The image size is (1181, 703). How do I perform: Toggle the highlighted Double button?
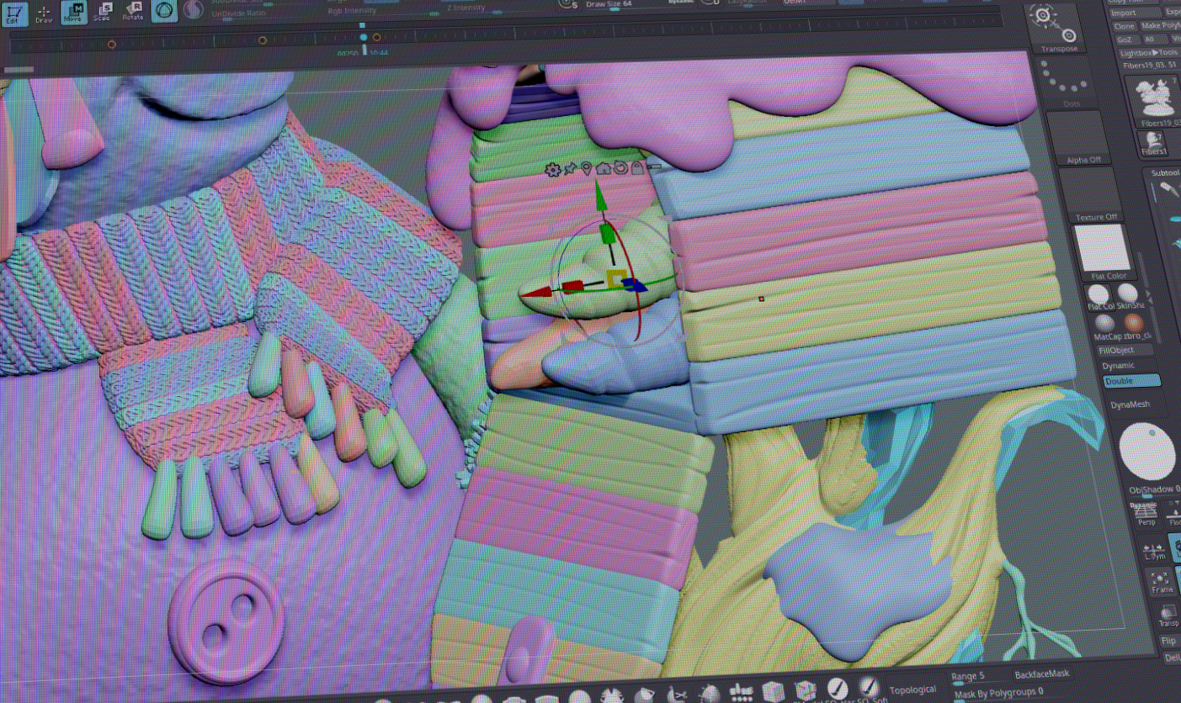(x=1132, y=381)
